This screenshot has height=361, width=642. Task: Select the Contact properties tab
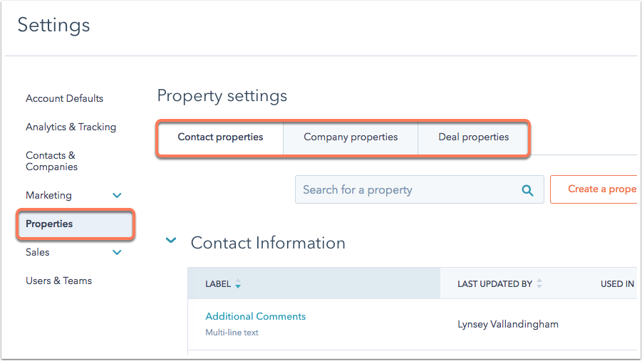[220, 137]
